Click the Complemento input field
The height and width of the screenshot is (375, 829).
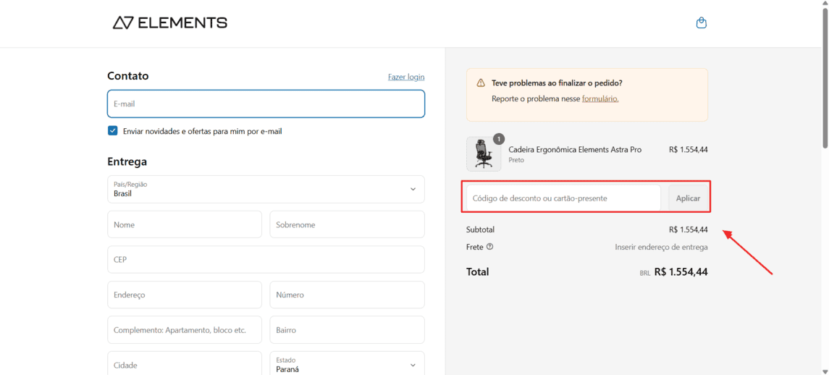point(185,329)
